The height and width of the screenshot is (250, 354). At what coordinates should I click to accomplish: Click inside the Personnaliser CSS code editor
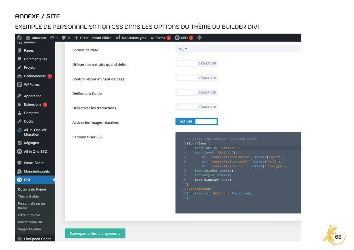coord(238,173)
